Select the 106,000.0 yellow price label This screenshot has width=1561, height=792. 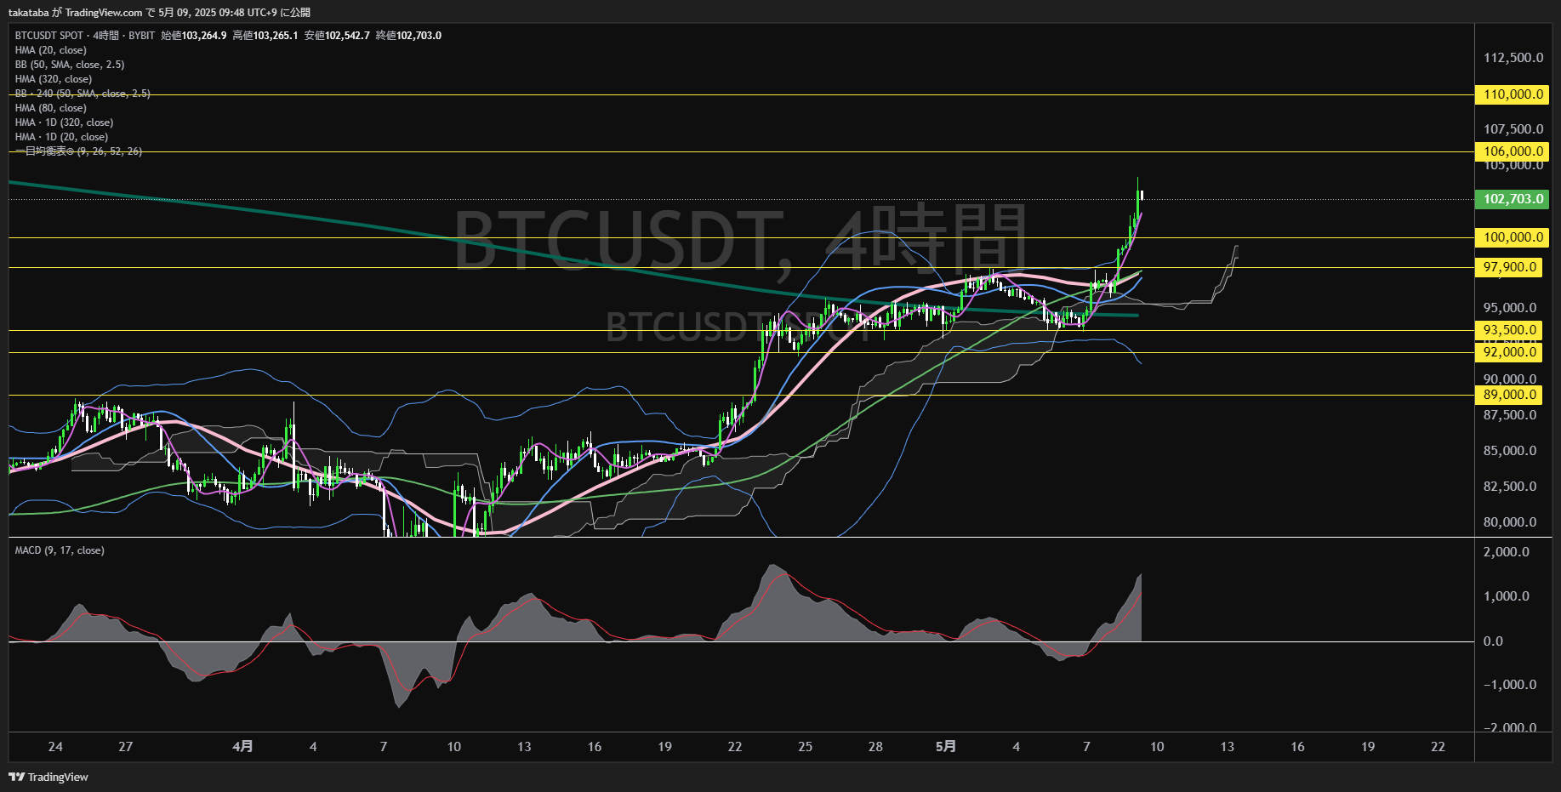tap(1512, 151)
